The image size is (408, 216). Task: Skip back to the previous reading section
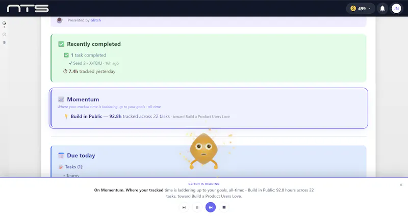[184, 207]
